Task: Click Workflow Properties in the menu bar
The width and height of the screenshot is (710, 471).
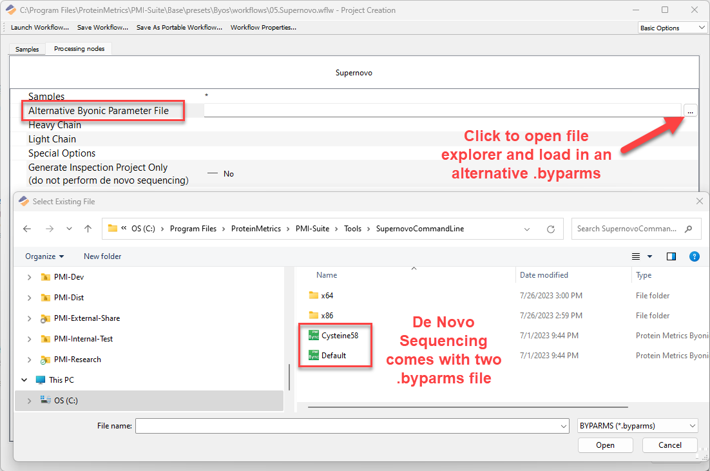Action: pos(263,27)
